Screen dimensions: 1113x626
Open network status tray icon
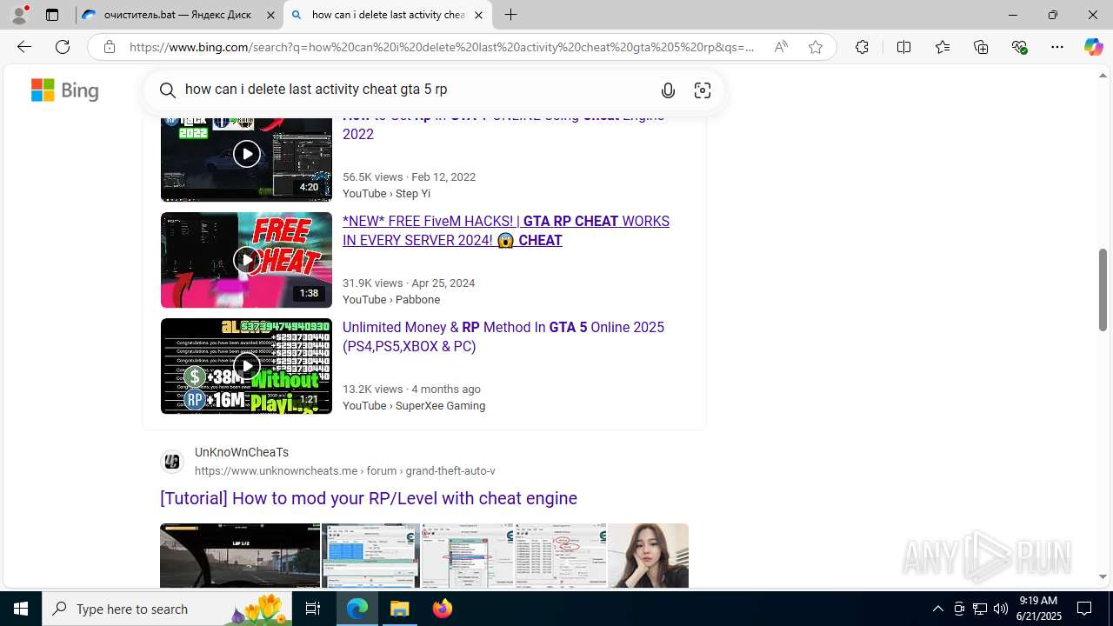click(980, 609)
